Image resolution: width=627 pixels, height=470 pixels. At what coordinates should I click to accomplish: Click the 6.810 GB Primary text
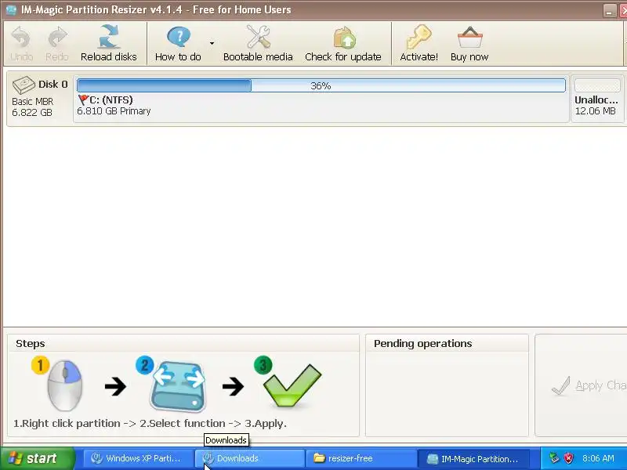[x=114, y=111]
